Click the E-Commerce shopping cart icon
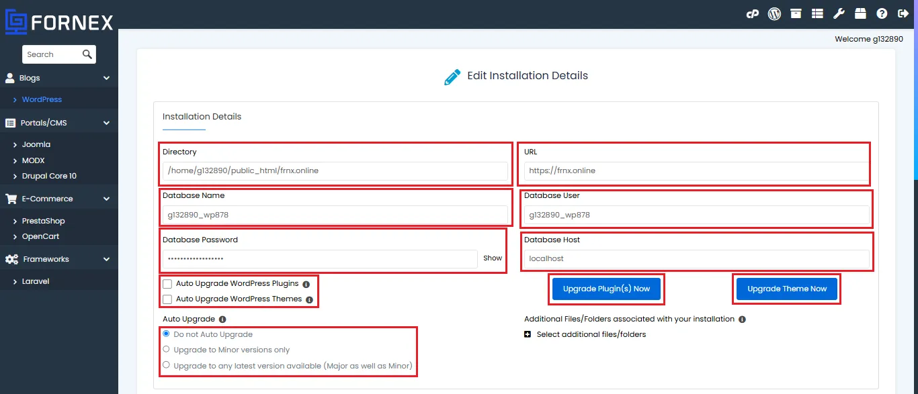This screenshot has height=394, width=918. click(11, 199)
